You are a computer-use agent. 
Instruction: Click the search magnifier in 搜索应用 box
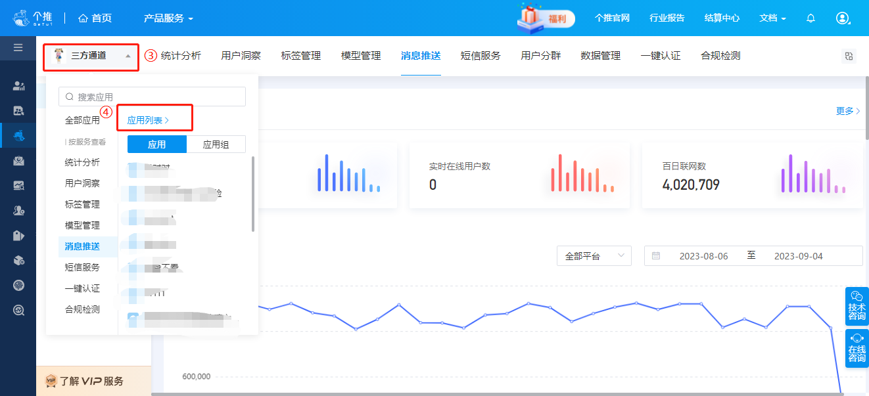coord(69,97)
